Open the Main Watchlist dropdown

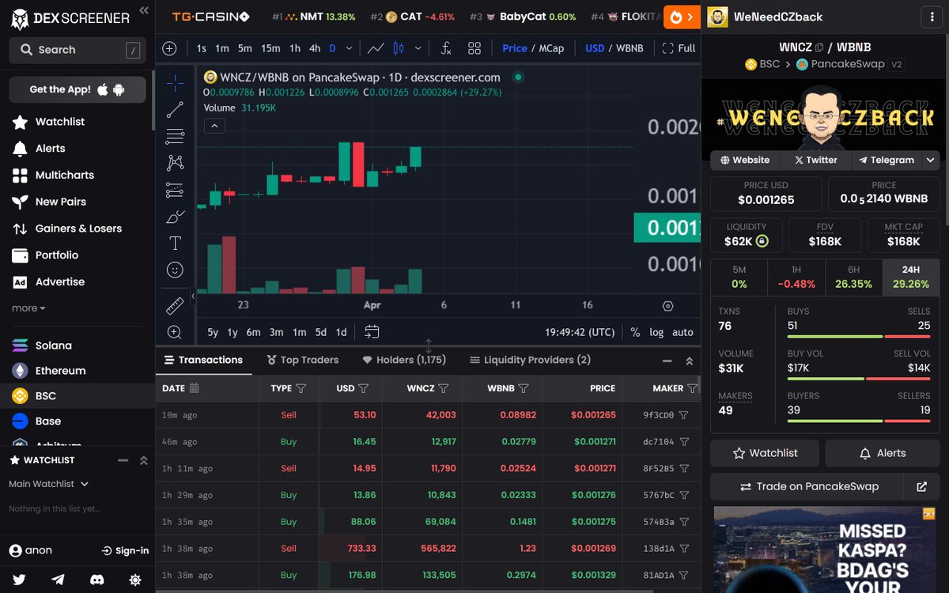pos(49,484)
